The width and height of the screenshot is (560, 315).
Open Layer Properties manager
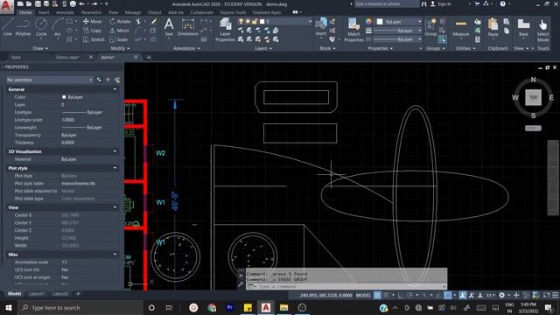point(225,30)
